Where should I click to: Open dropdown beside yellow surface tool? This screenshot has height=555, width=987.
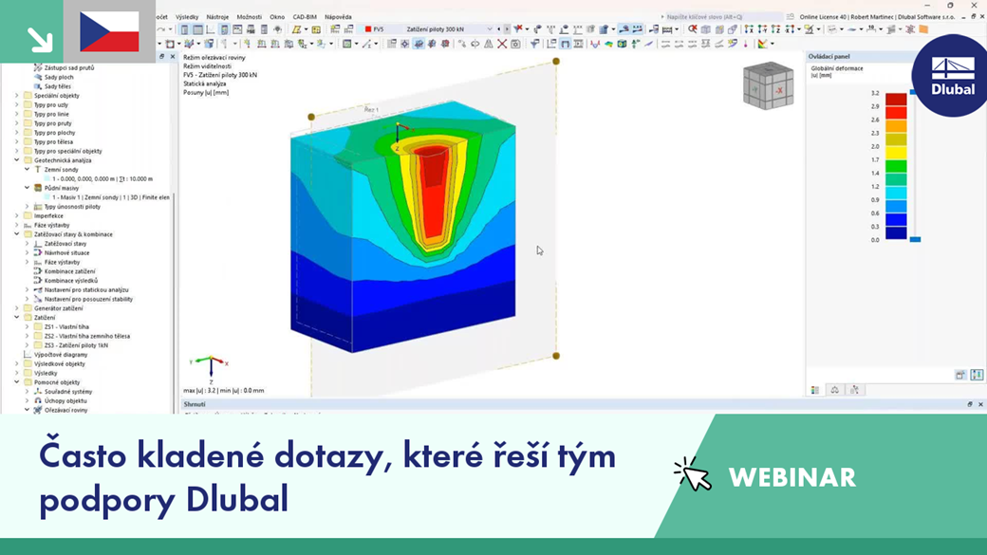point(306,29)
